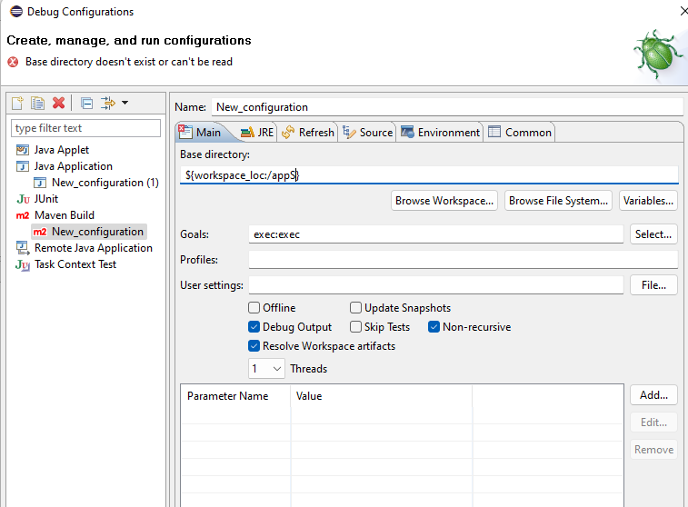This screenshot has height=507, width=688.
Task: Select Java Applet configuration type
Action: tap(62, 150)
